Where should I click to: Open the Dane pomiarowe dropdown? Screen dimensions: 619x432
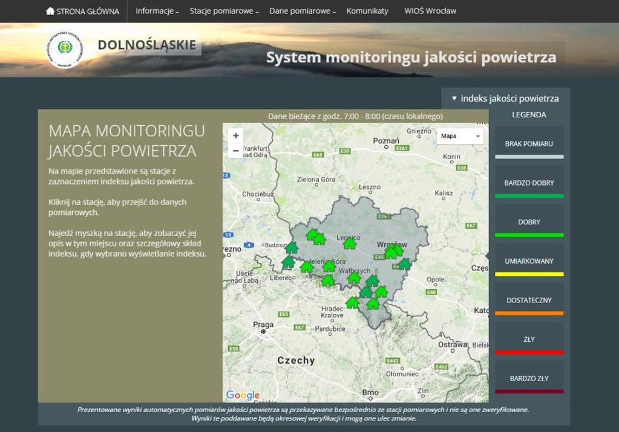click(x=303, y=11)
